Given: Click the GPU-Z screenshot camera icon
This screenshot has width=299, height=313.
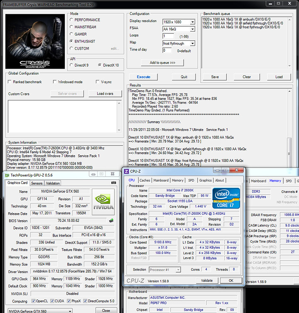Looking at the screenshot, I should (x=113, y=183).
